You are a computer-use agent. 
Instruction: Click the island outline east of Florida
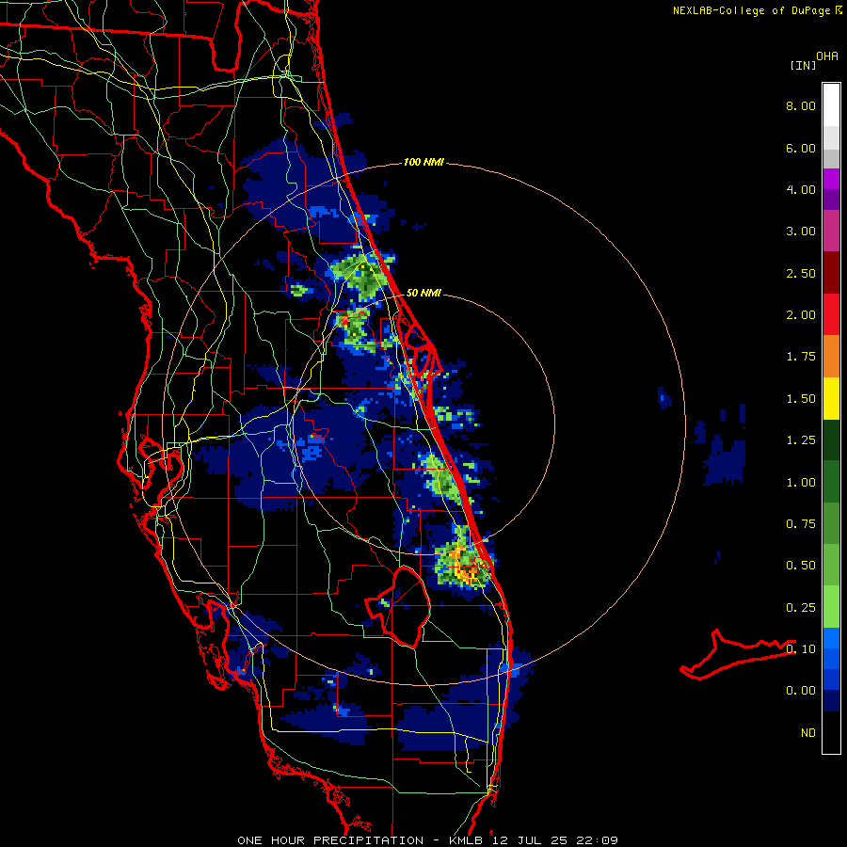[737, 654]
